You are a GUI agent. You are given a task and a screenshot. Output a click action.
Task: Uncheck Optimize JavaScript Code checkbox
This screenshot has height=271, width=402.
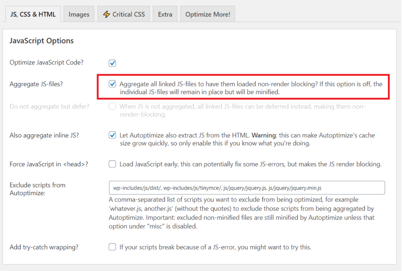pyautogui.click(x=112, y=63)
